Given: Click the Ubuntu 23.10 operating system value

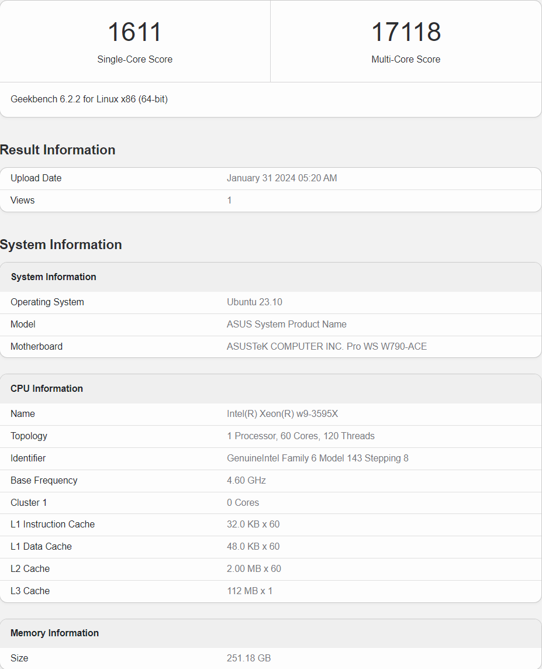Looking at the screenshot, I should point(254,302).
